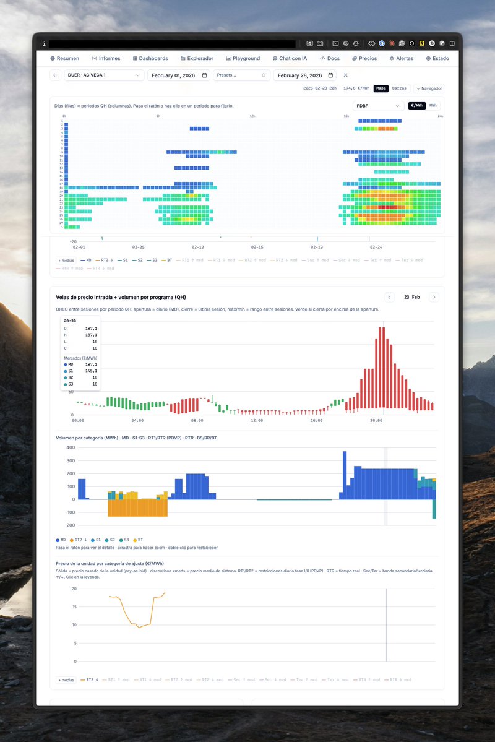
Task: Click the red heatmap cell in row 23
Action: click(x=387, y=207)
